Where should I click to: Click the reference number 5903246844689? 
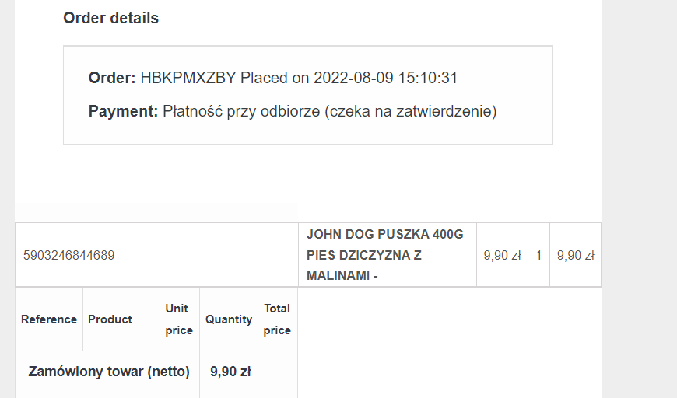pyautogui.click(x=69, y=255)
